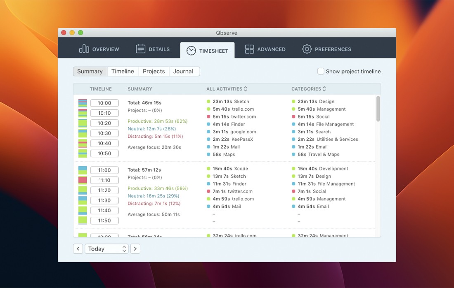Click the Details list icon
The width and height of the screenshot is (454, 288).
(141, 49)
